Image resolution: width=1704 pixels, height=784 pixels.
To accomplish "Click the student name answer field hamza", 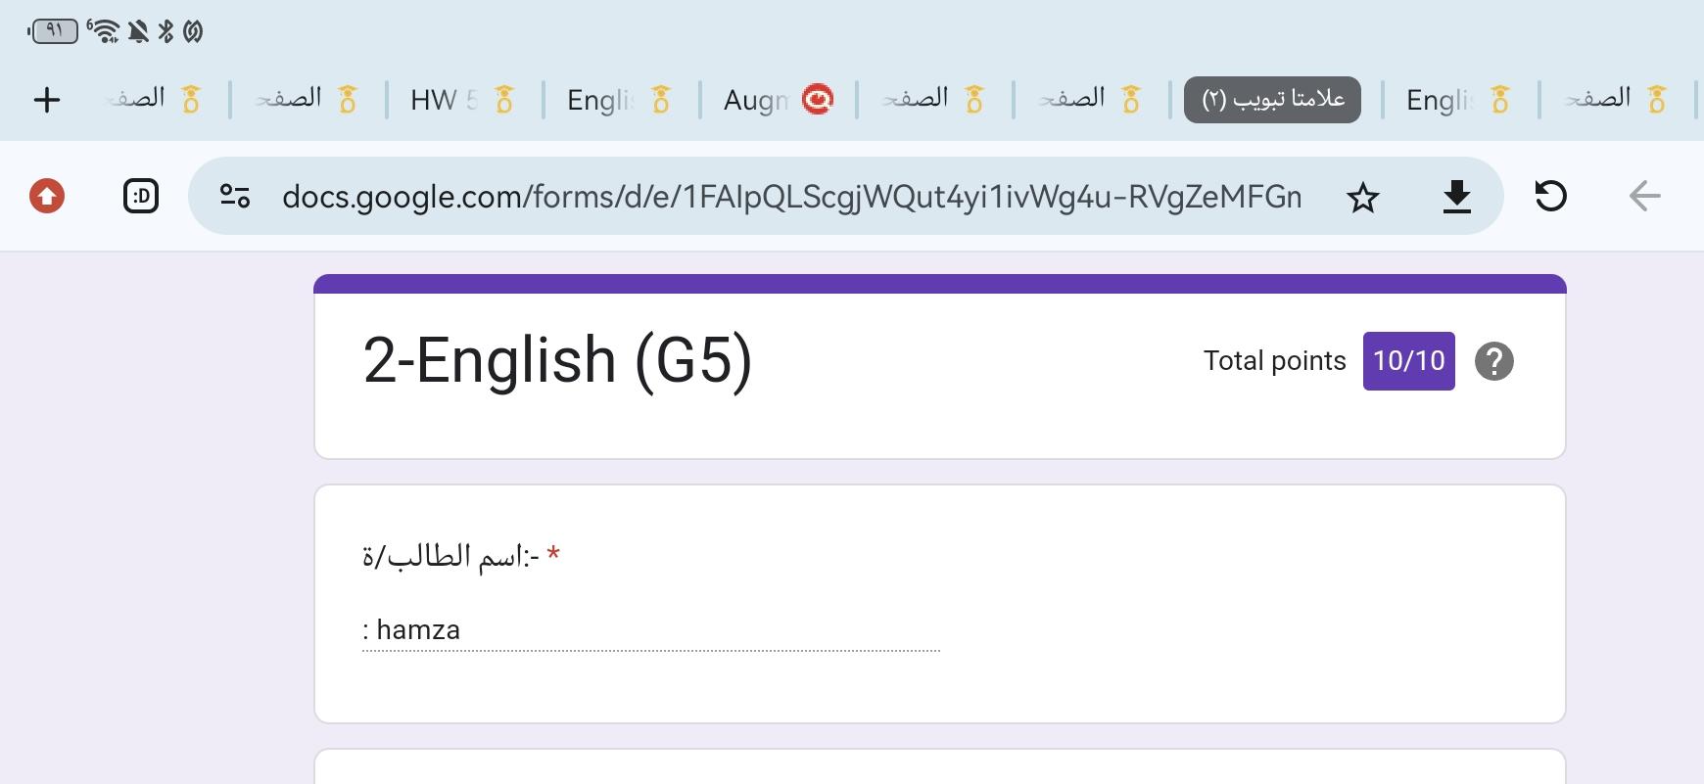I will tap(650, 630).
